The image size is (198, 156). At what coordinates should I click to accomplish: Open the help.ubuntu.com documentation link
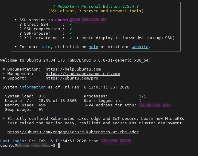73,69
